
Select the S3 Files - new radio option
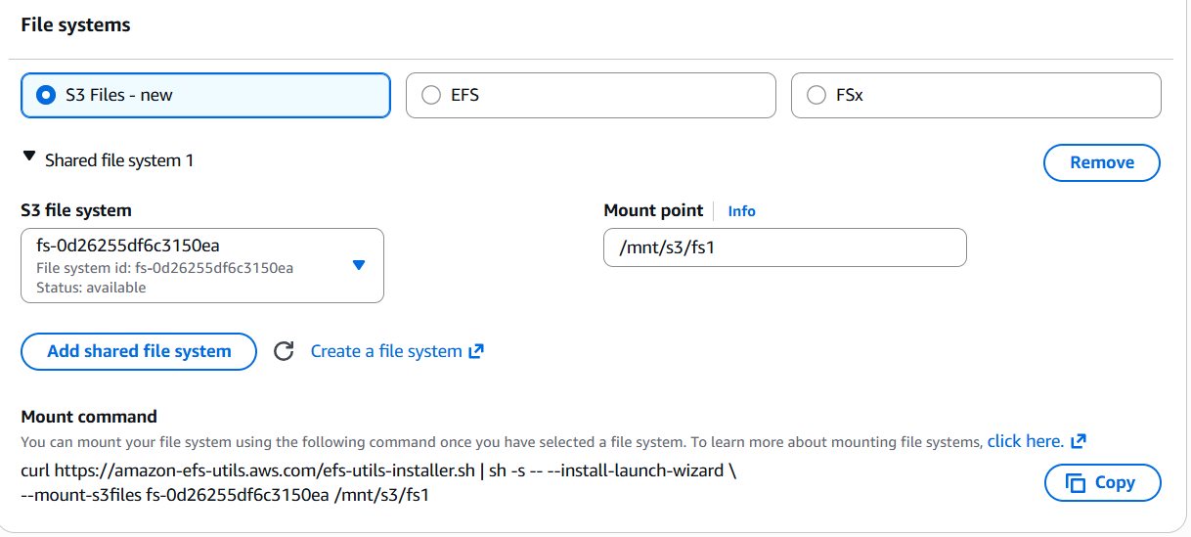(x=46, y=95)
